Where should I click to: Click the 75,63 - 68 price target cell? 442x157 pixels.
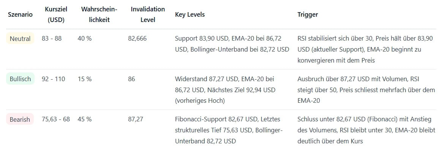pyautogui.click(x=55, y=119)
